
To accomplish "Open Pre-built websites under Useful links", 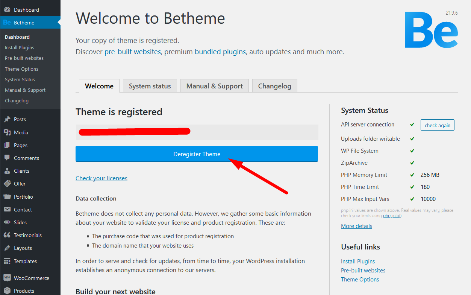I will 363,270.
